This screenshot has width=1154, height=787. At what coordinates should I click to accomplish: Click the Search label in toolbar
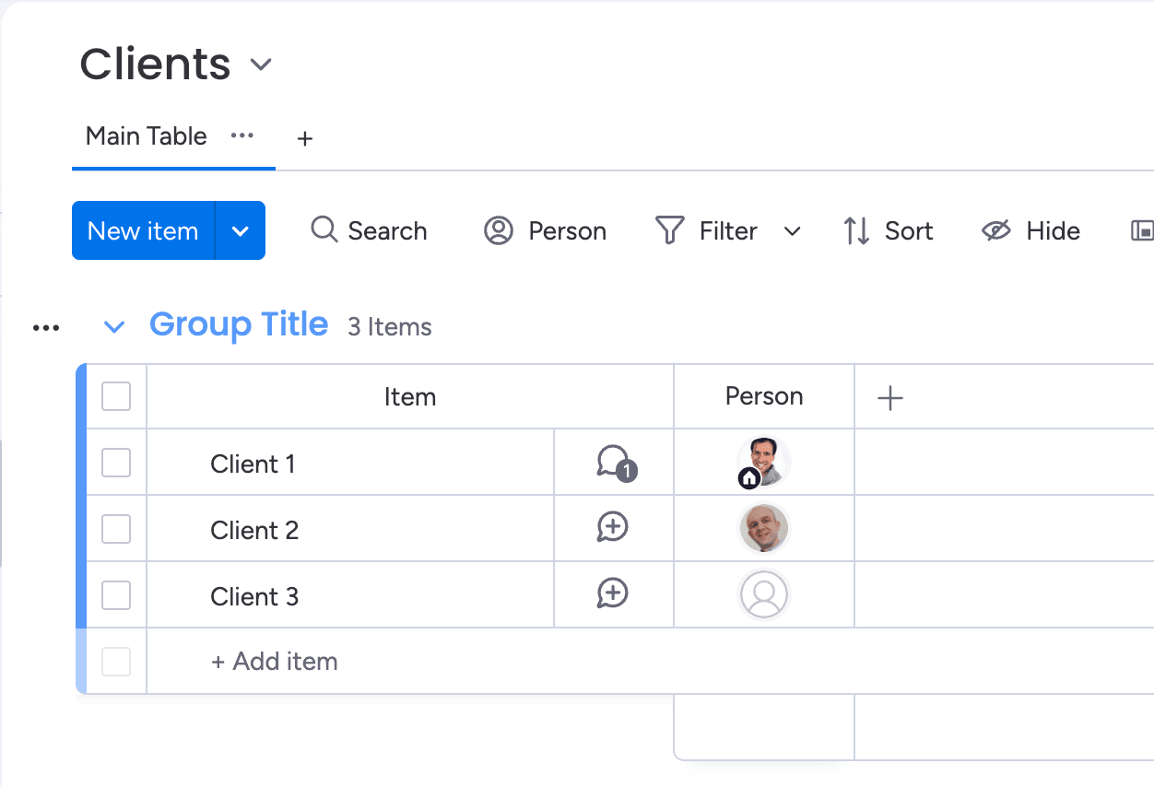(387, 230)
